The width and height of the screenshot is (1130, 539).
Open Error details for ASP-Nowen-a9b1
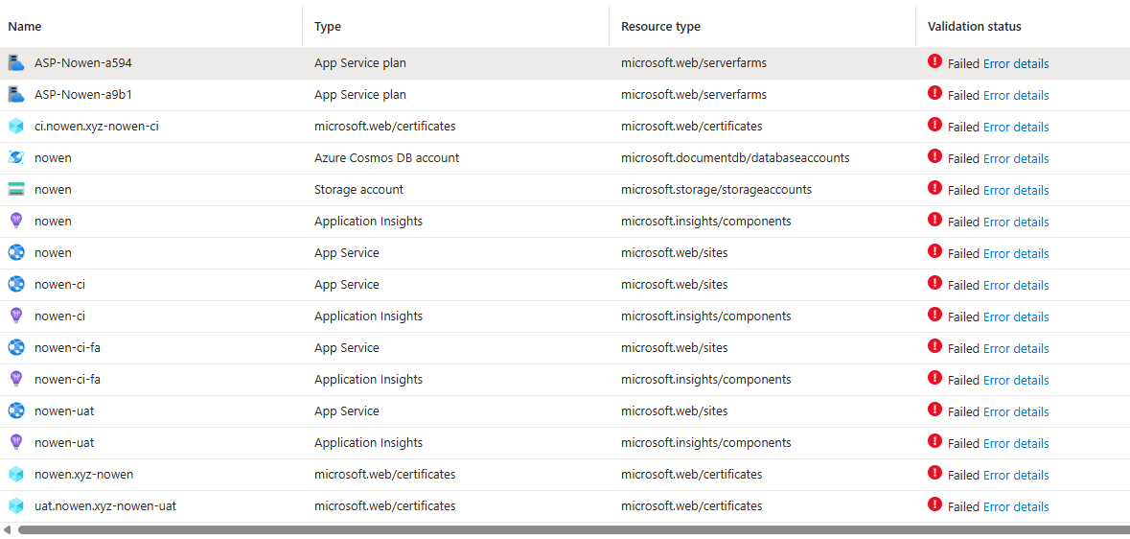(x=1016, y=95)
